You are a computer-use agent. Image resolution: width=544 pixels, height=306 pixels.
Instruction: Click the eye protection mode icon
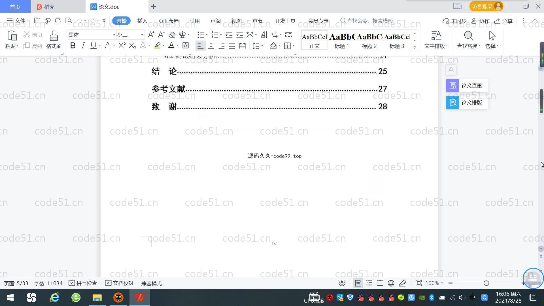tap(342, 283)
